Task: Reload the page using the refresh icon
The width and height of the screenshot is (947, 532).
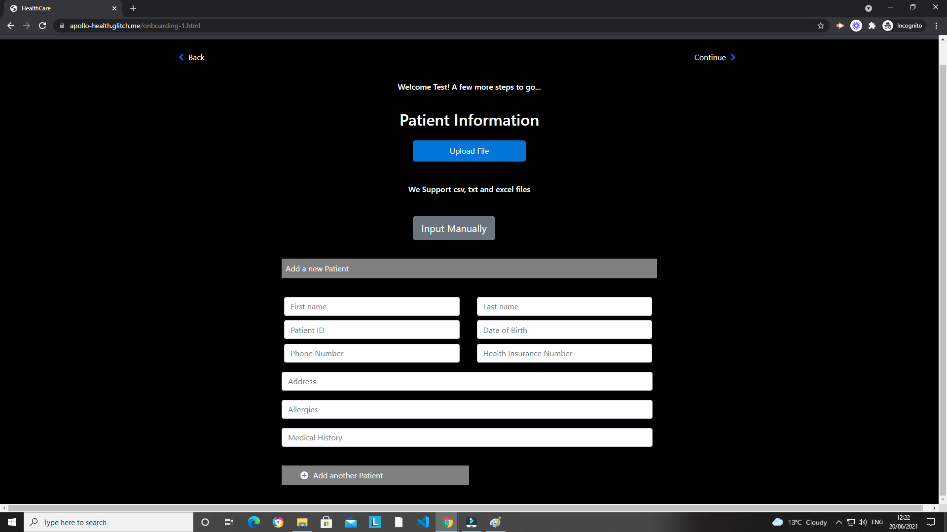Action: point(42,26)
